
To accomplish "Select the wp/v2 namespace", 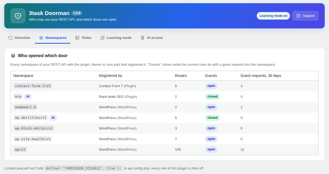I will (20, 150).
